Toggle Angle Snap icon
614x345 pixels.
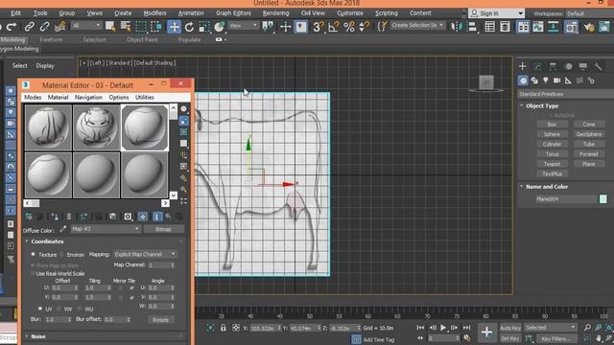click(334, 27)
